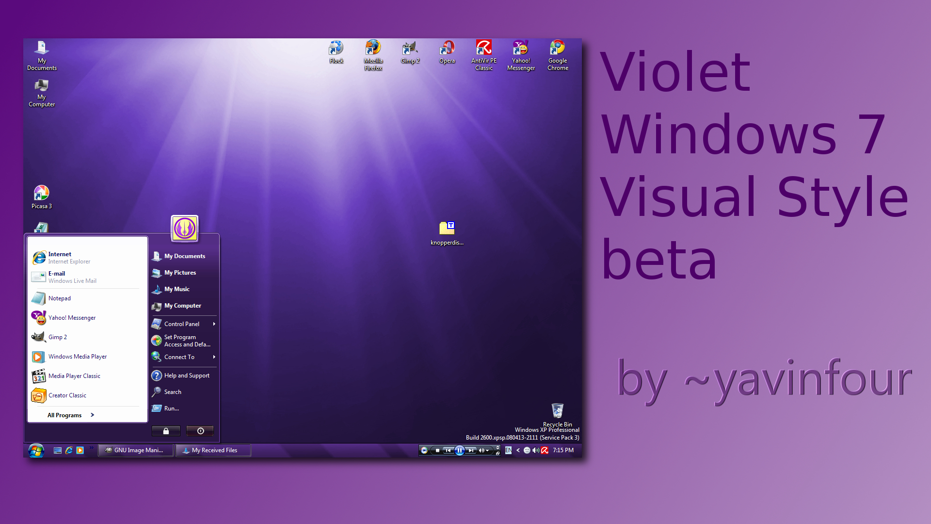
Task: Pause playback in the taskbar media band
Action: (x=459, y=450)
